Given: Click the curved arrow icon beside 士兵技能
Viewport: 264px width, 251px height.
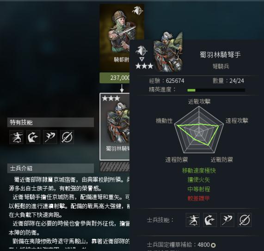Looking at the screenshot, I should (x=210, y=220).
